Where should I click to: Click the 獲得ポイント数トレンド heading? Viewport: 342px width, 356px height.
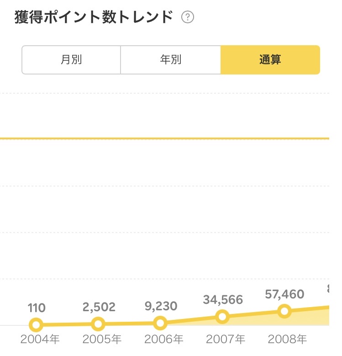click(94, 17)
